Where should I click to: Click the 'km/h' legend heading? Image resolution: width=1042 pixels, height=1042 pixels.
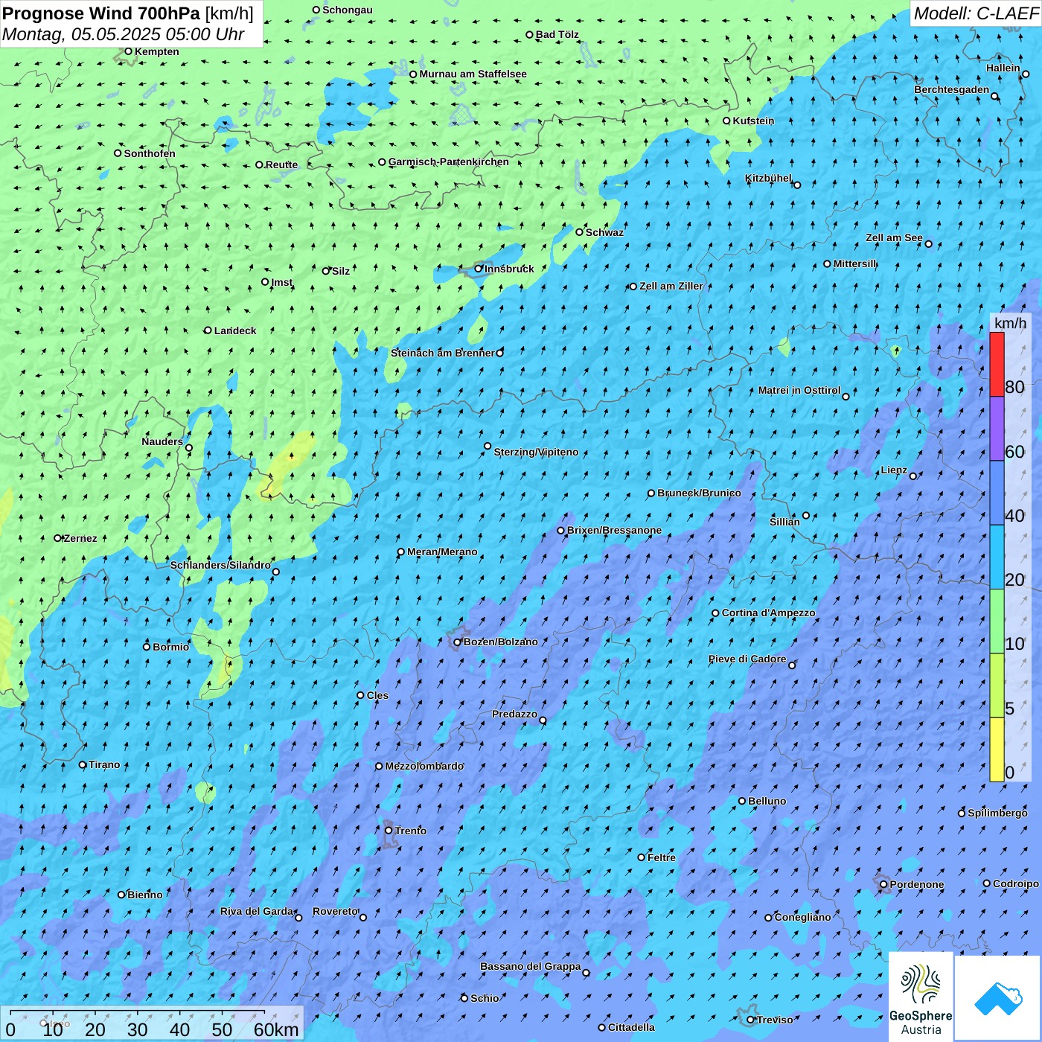tap(1010, 322)
